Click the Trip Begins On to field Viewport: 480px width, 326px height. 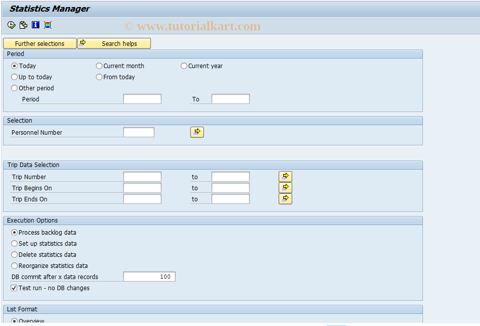click(231, 188)
